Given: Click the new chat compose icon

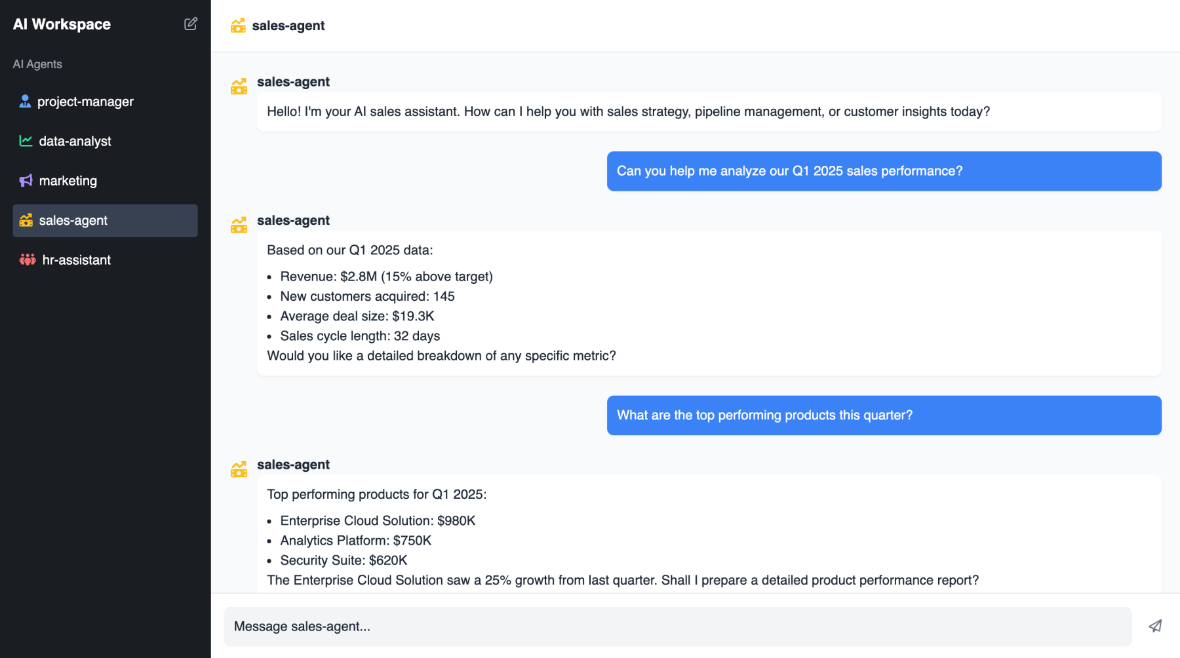Looking at the screenshot, I should pos(191,24).
